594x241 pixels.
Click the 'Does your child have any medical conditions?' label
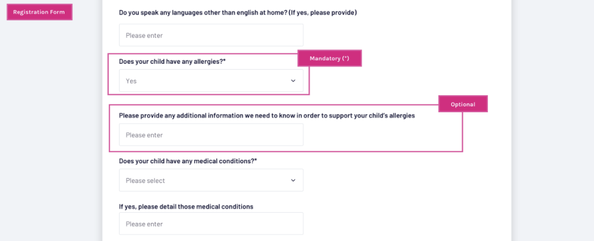[186, 161]
